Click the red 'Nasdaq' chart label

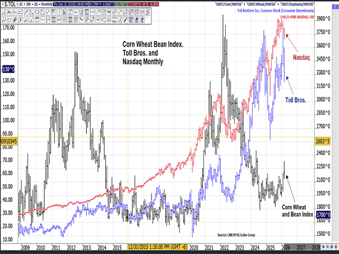click(301, 57)
